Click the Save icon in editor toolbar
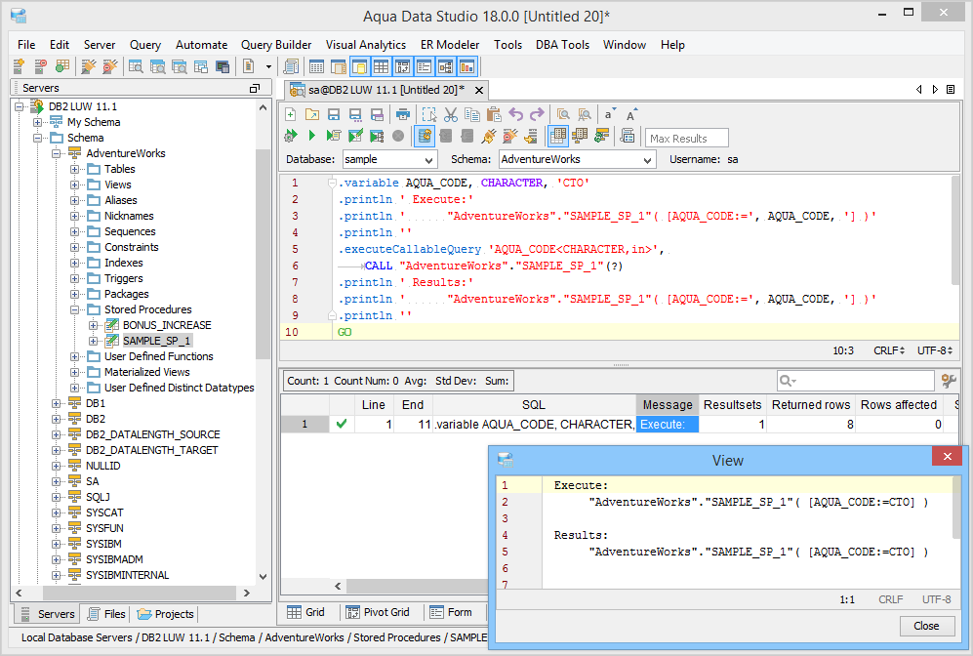 333,114
